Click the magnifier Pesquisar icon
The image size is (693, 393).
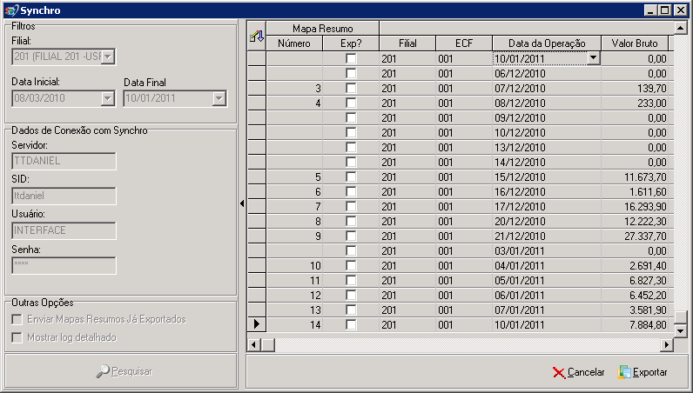click(103, 371)
